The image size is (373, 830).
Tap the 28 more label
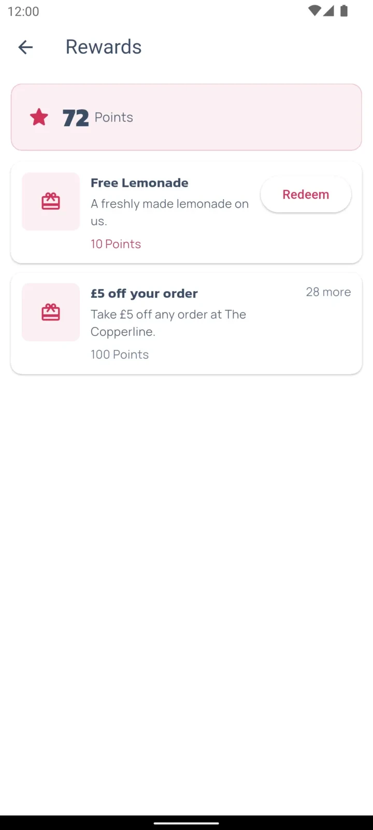[x=328, y=292]
